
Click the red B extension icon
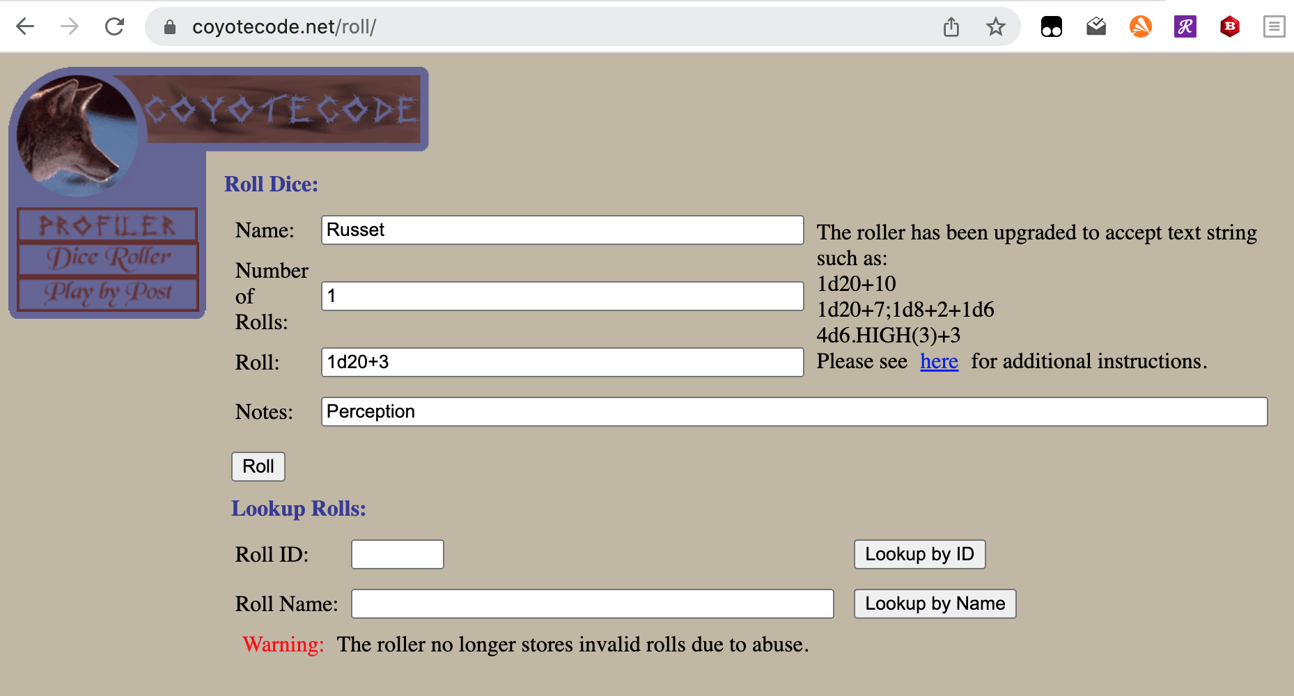coord(1229,26)
